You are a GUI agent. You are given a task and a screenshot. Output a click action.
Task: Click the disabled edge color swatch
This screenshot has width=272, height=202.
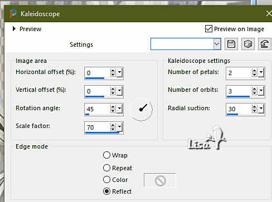pyautogui.click(x=160, y=180)
